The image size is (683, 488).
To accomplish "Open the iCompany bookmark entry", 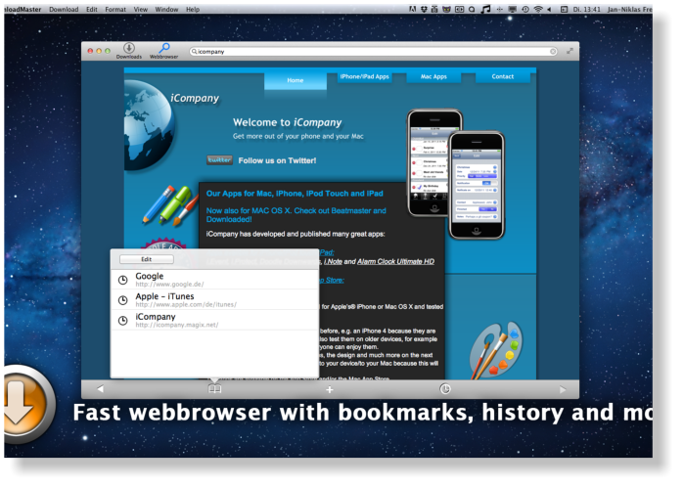I will tap(214, 320).
